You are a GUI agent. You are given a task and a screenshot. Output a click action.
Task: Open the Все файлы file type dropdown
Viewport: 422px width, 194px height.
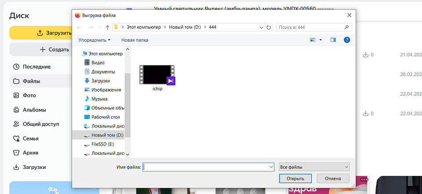(314, 167)
